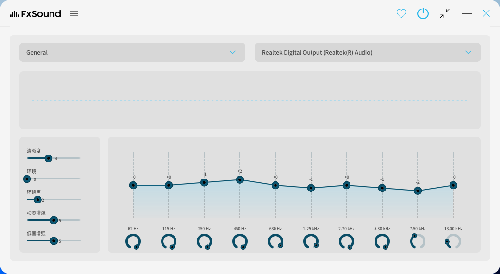The image size is (500, 274).
Task: Click the 115 Hz frequency knob
Action: [169, 241]
